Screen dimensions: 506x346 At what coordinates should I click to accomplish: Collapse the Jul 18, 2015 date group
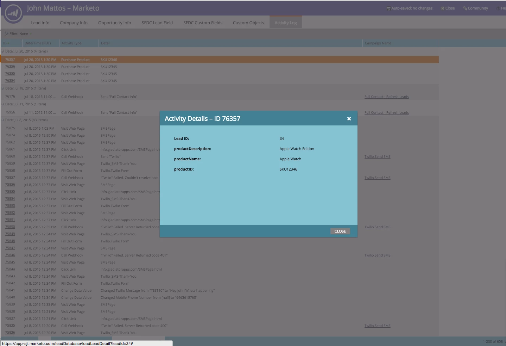pos(2,88)
